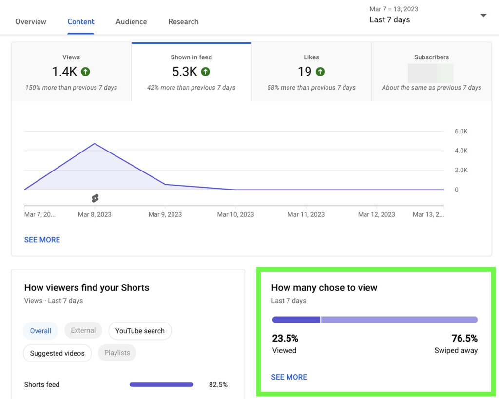Click the Shorts feed progress bar
This screenshot has width=499, height=399.
[x=161, y=384]
